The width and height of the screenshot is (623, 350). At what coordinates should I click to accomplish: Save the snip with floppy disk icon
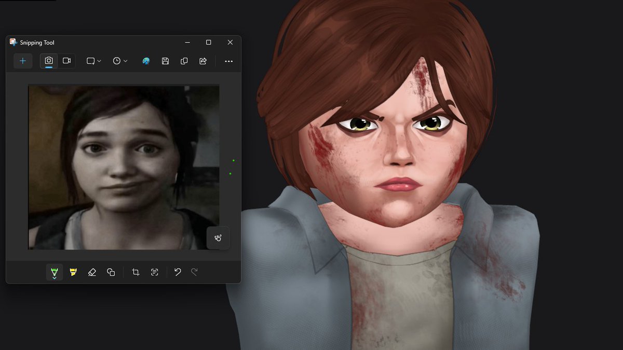pyautogui.click(x=165, y=61)
